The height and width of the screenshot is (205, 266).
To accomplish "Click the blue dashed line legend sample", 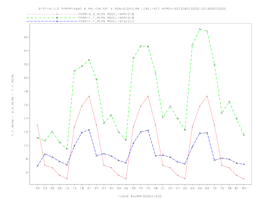I will [x=52, y=21].
